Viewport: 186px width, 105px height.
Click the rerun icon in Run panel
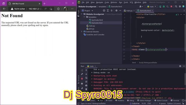coord(82,70)
